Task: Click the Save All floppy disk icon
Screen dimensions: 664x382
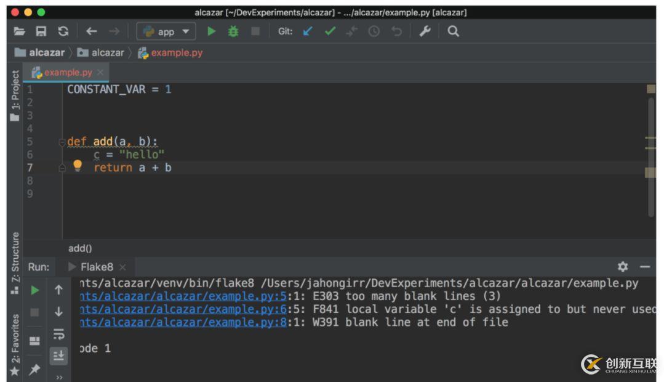Action: point(41,31)
